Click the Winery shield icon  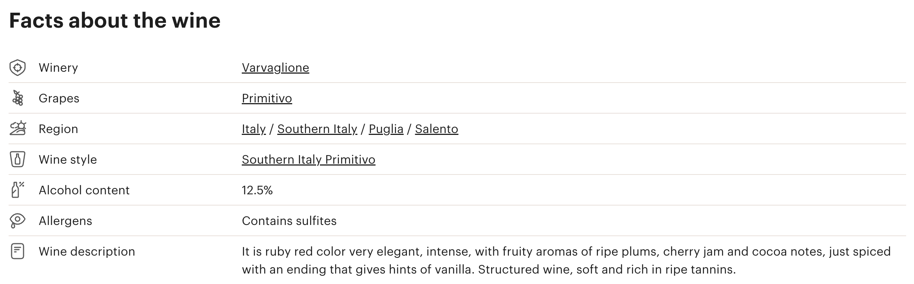17,68
